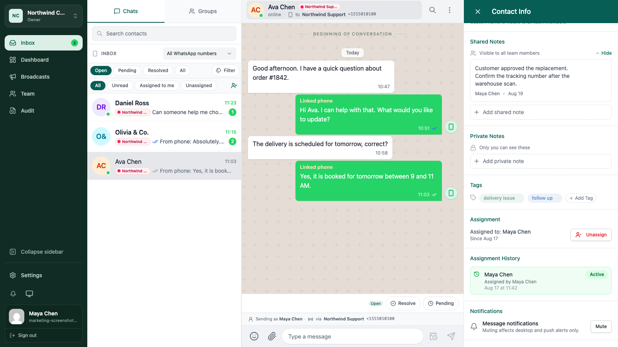
Task: Click the Olivia & Co. avatar
Action: [101, 136]
